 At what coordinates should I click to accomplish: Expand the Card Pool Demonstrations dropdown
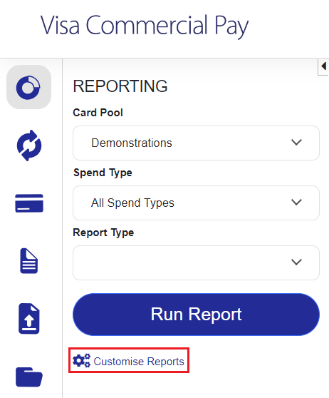coord(196,143)
